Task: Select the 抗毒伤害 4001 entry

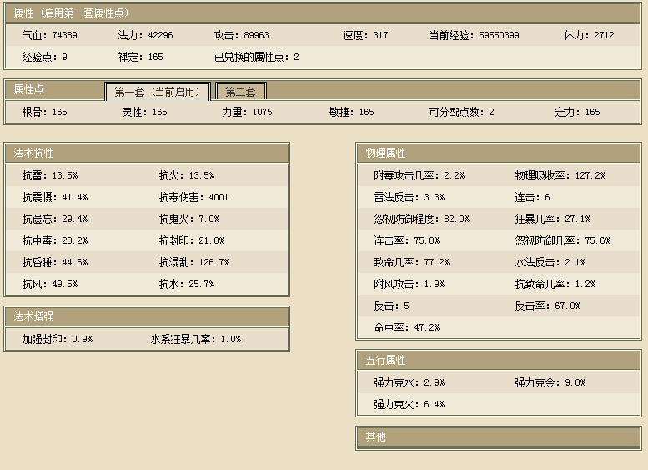Action: [193, 198]
